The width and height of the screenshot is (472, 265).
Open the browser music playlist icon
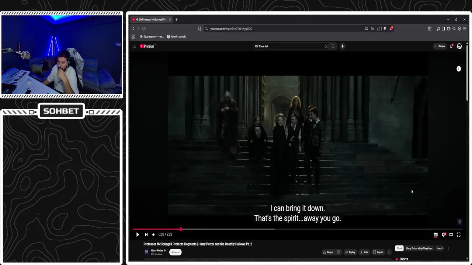(438, 29)
